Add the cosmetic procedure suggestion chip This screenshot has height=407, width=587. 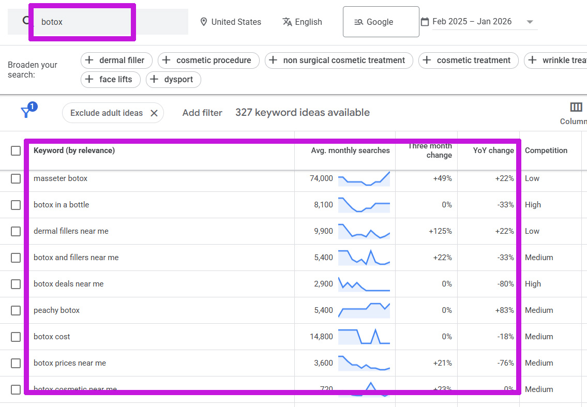(208, 61)
